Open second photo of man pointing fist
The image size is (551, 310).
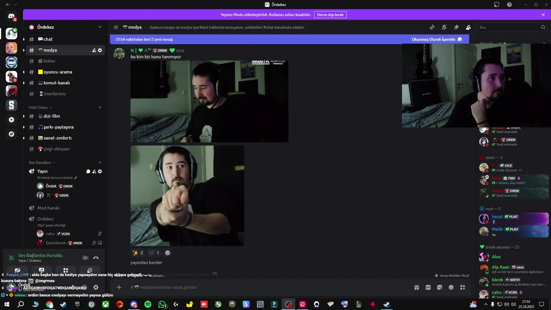point(187,195)
